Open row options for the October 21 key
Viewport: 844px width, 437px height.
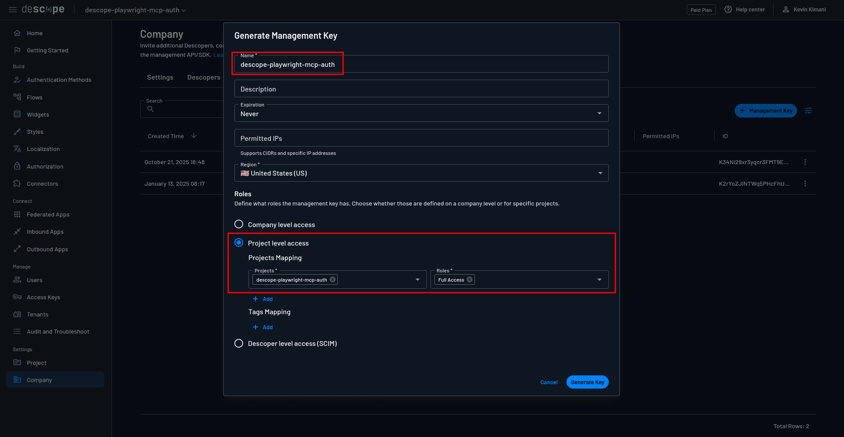coord(805,162)
